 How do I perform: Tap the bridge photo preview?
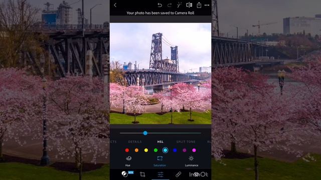coord(160,73)
